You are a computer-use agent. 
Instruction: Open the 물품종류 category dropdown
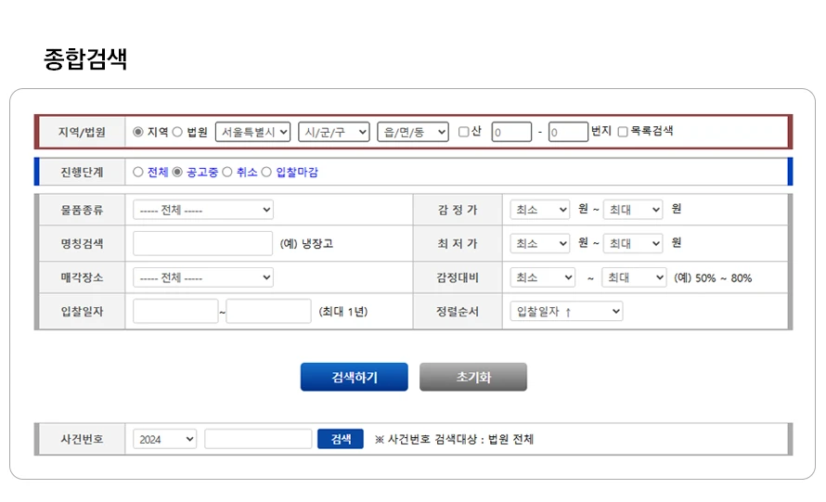(203, 210)
